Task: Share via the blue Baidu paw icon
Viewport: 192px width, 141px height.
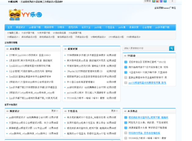Action: 161,1
